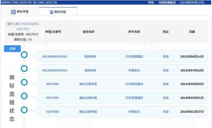Click WWW.CTMO.GOV.CN SBJ.SAIC.GOV.CN header text
This screenshot has height=128, width=212.
[x=29, y=2]
